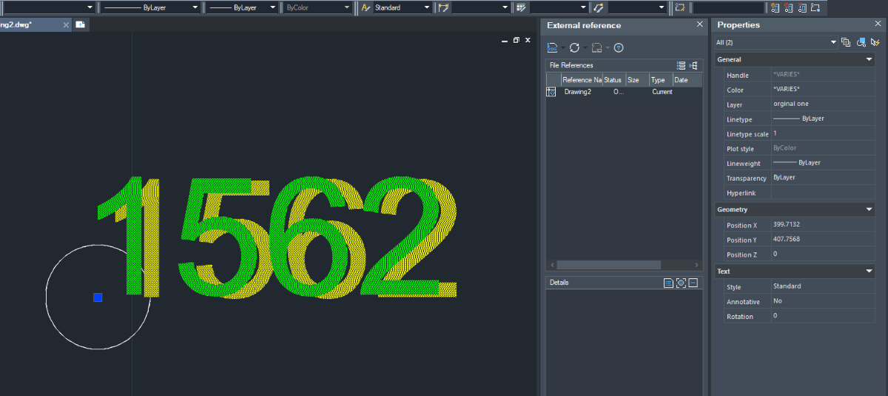Click the table style icon in toolbar
This screenshot has width=888, height=396.
pyautogui.click(x=522, y=7)
